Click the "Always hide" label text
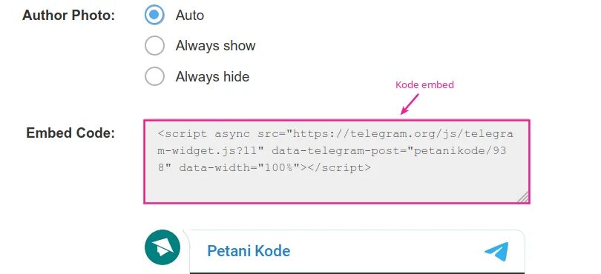Viewport: 601px width, 274px height. (212, 76)
